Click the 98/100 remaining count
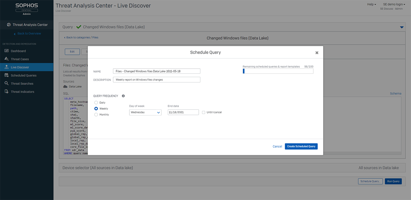This screenshot has width=411, height=200. (309, 67)
